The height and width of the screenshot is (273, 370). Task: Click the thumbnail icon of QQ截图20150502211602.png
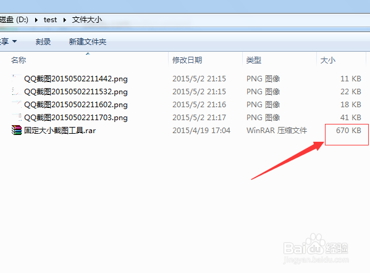point(16,104)
